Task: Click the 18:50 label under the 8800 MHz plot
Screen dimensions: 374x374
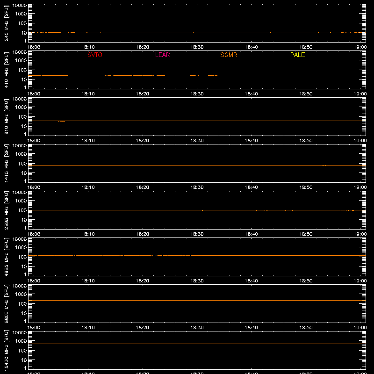Action: 306,328
